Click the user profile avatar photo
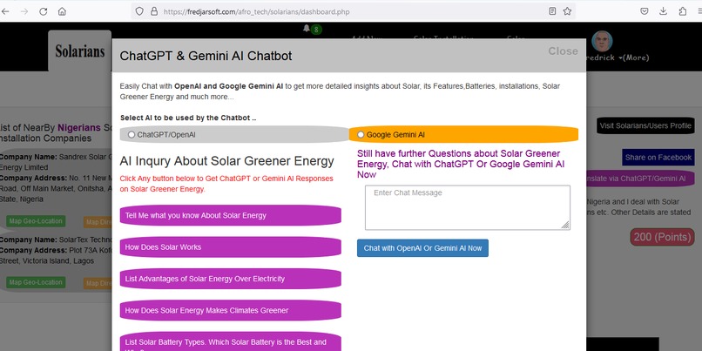 pyautogui.click(x=602, y=41)
